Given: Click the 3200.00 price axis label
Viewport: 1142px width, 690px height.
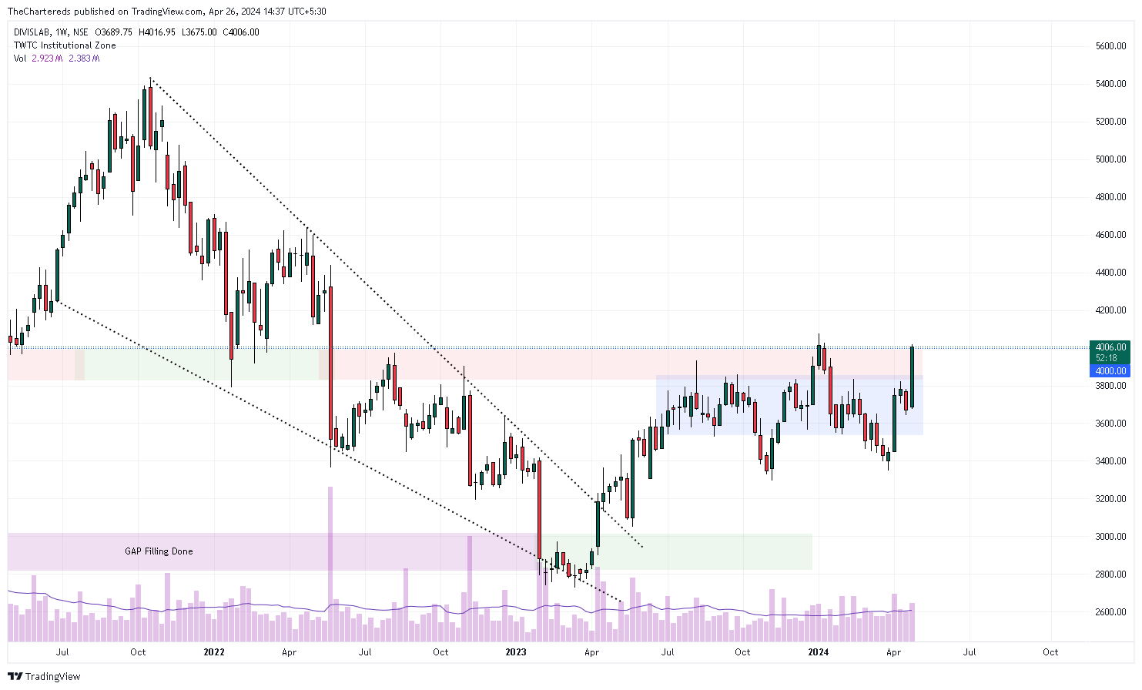Looking at the screenshot, I should [1110, 499].
